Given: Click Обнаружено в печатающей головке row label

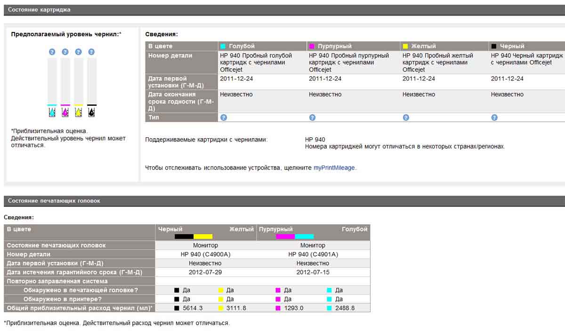Looking at the screenshot, I should pos(80,290).
